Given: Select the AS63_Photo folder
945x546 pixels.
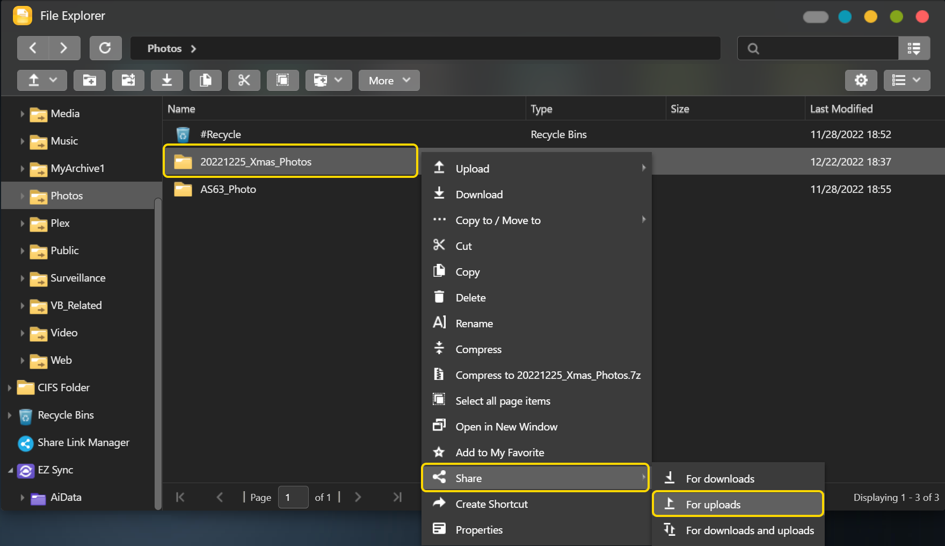Looking at the screenshot, I should (x=228, y=189).
